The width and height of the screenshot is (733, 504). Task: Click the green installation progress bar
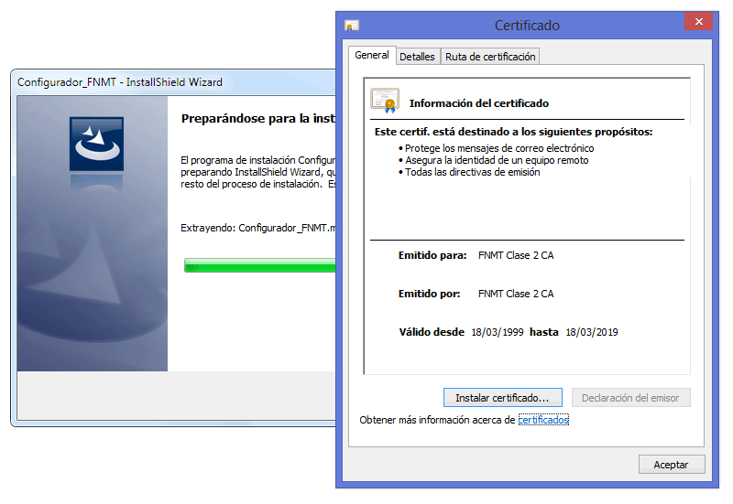pos(260,265)
